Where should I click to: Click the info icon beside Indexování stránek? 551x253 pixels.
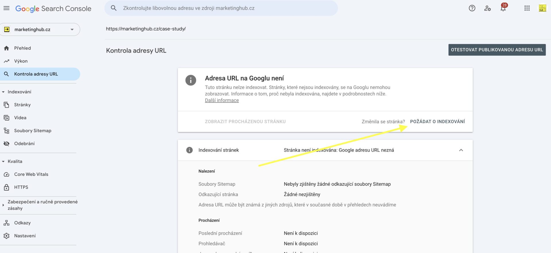189,150
